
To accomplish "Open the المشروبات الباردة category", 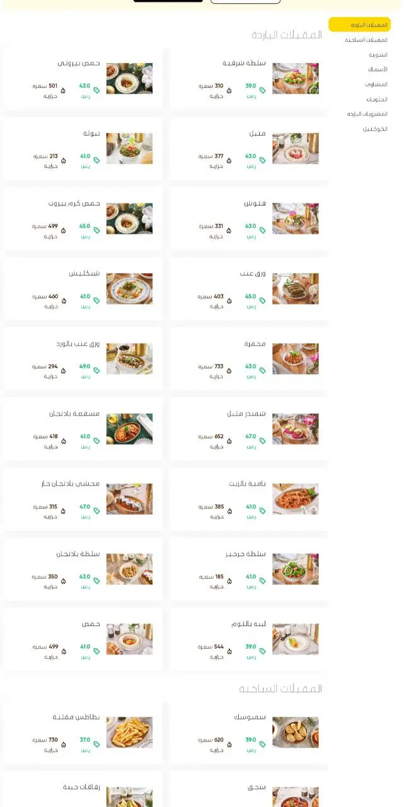I will tap(367, 114).
